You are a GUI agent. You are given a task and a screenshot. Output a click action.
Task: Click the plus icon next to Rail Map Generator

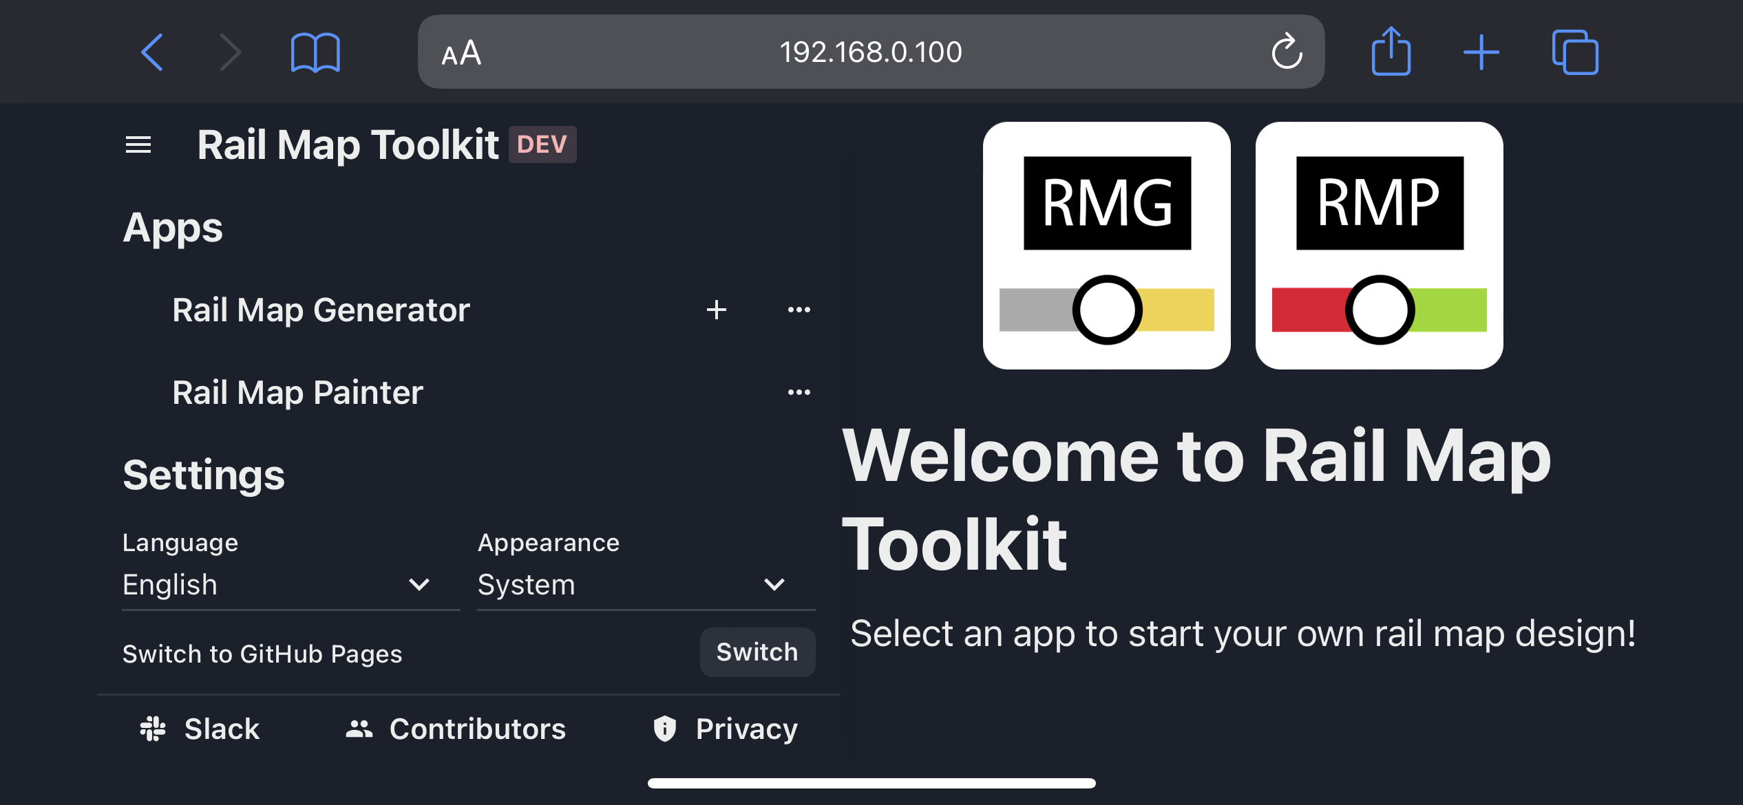[716, 310]
